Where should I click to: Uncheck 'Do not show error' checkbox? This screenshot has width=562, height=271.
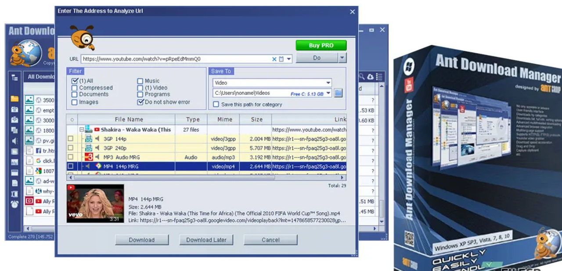pyautogui.click(x=140, y=102)
